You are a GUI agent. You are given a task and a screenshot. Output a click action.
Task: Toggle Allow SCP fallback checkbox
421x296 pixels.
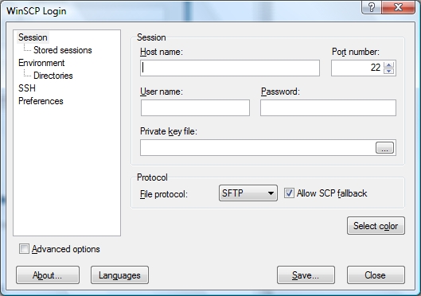coord(289,193)
